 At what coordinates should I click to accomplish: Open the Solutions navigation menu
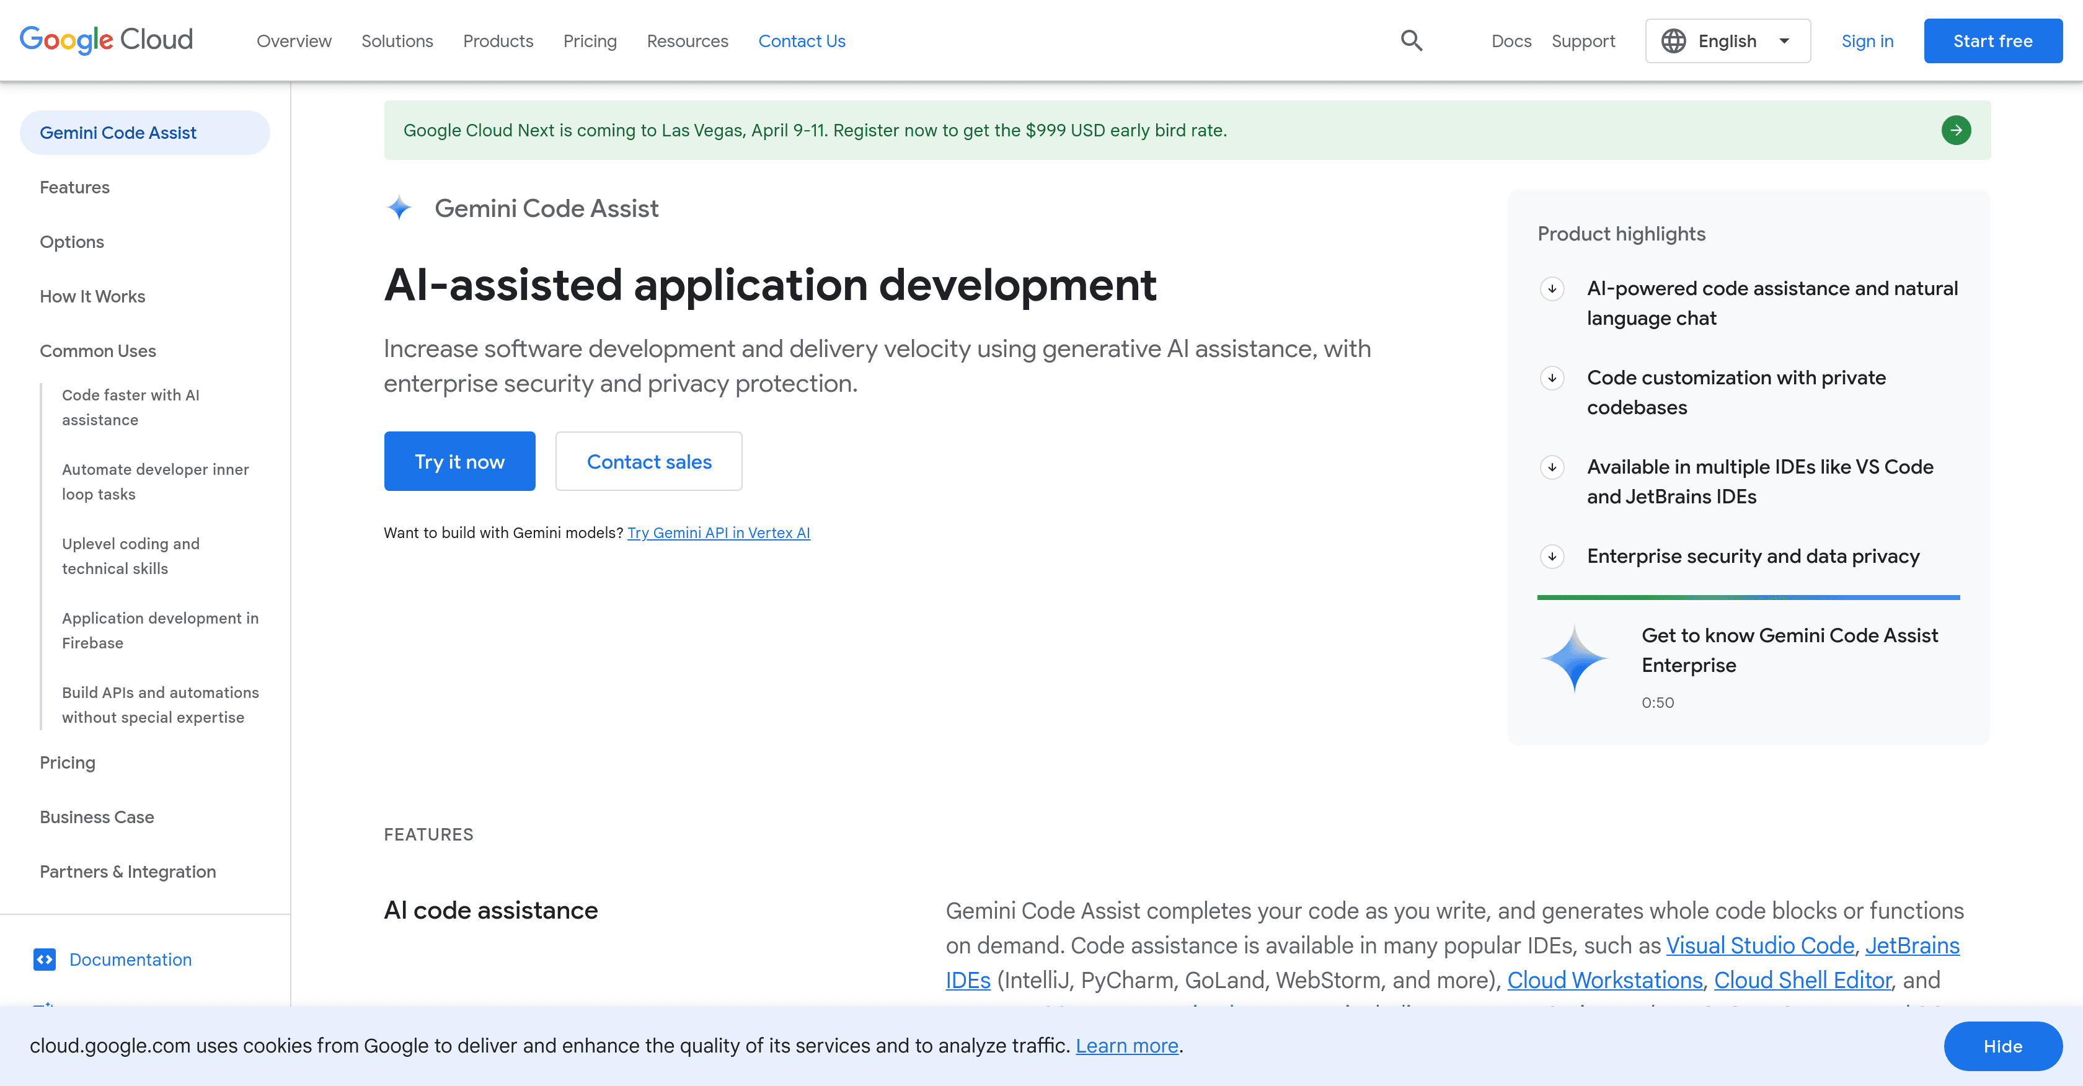pos(396,42)
